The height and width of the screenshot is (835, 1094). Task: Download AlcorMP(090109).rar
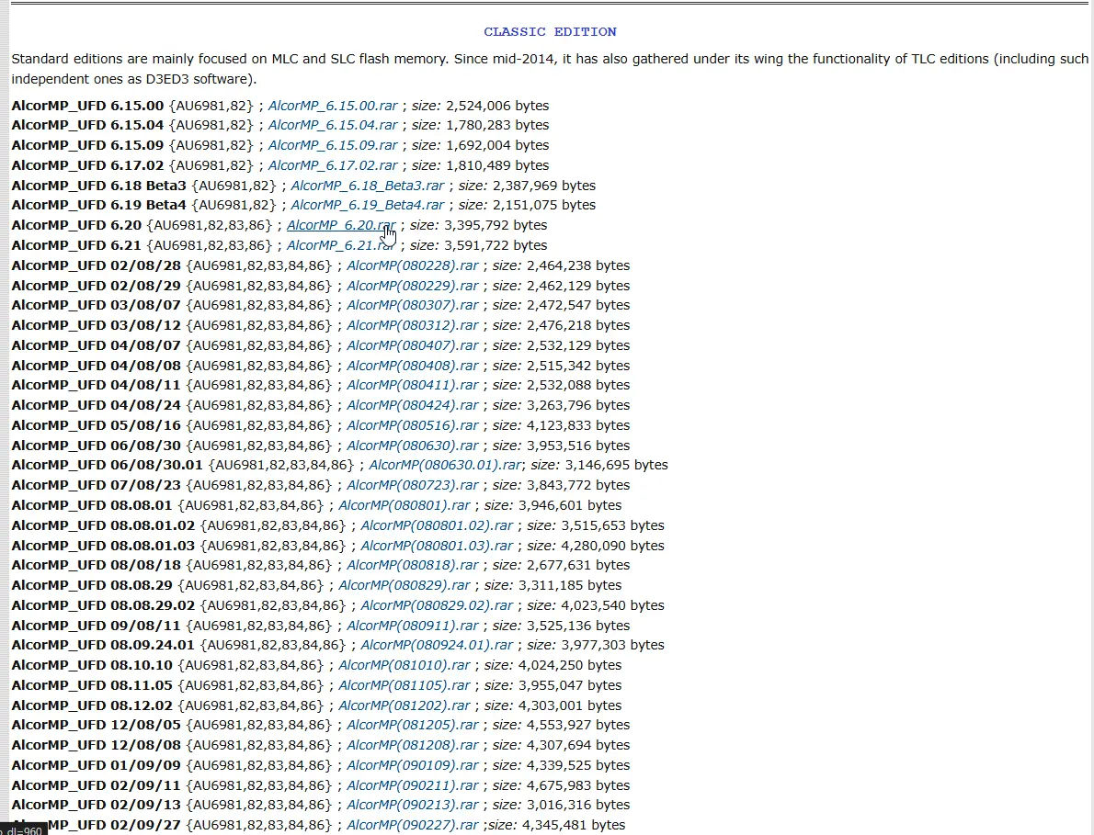click(x=413, y=766)
